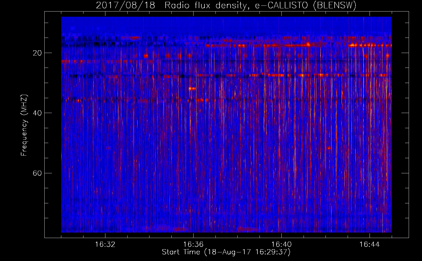Viewport: 422px width, 261px height.
Task: Click the 16:32 time tick label
Action: click(105, 245)
